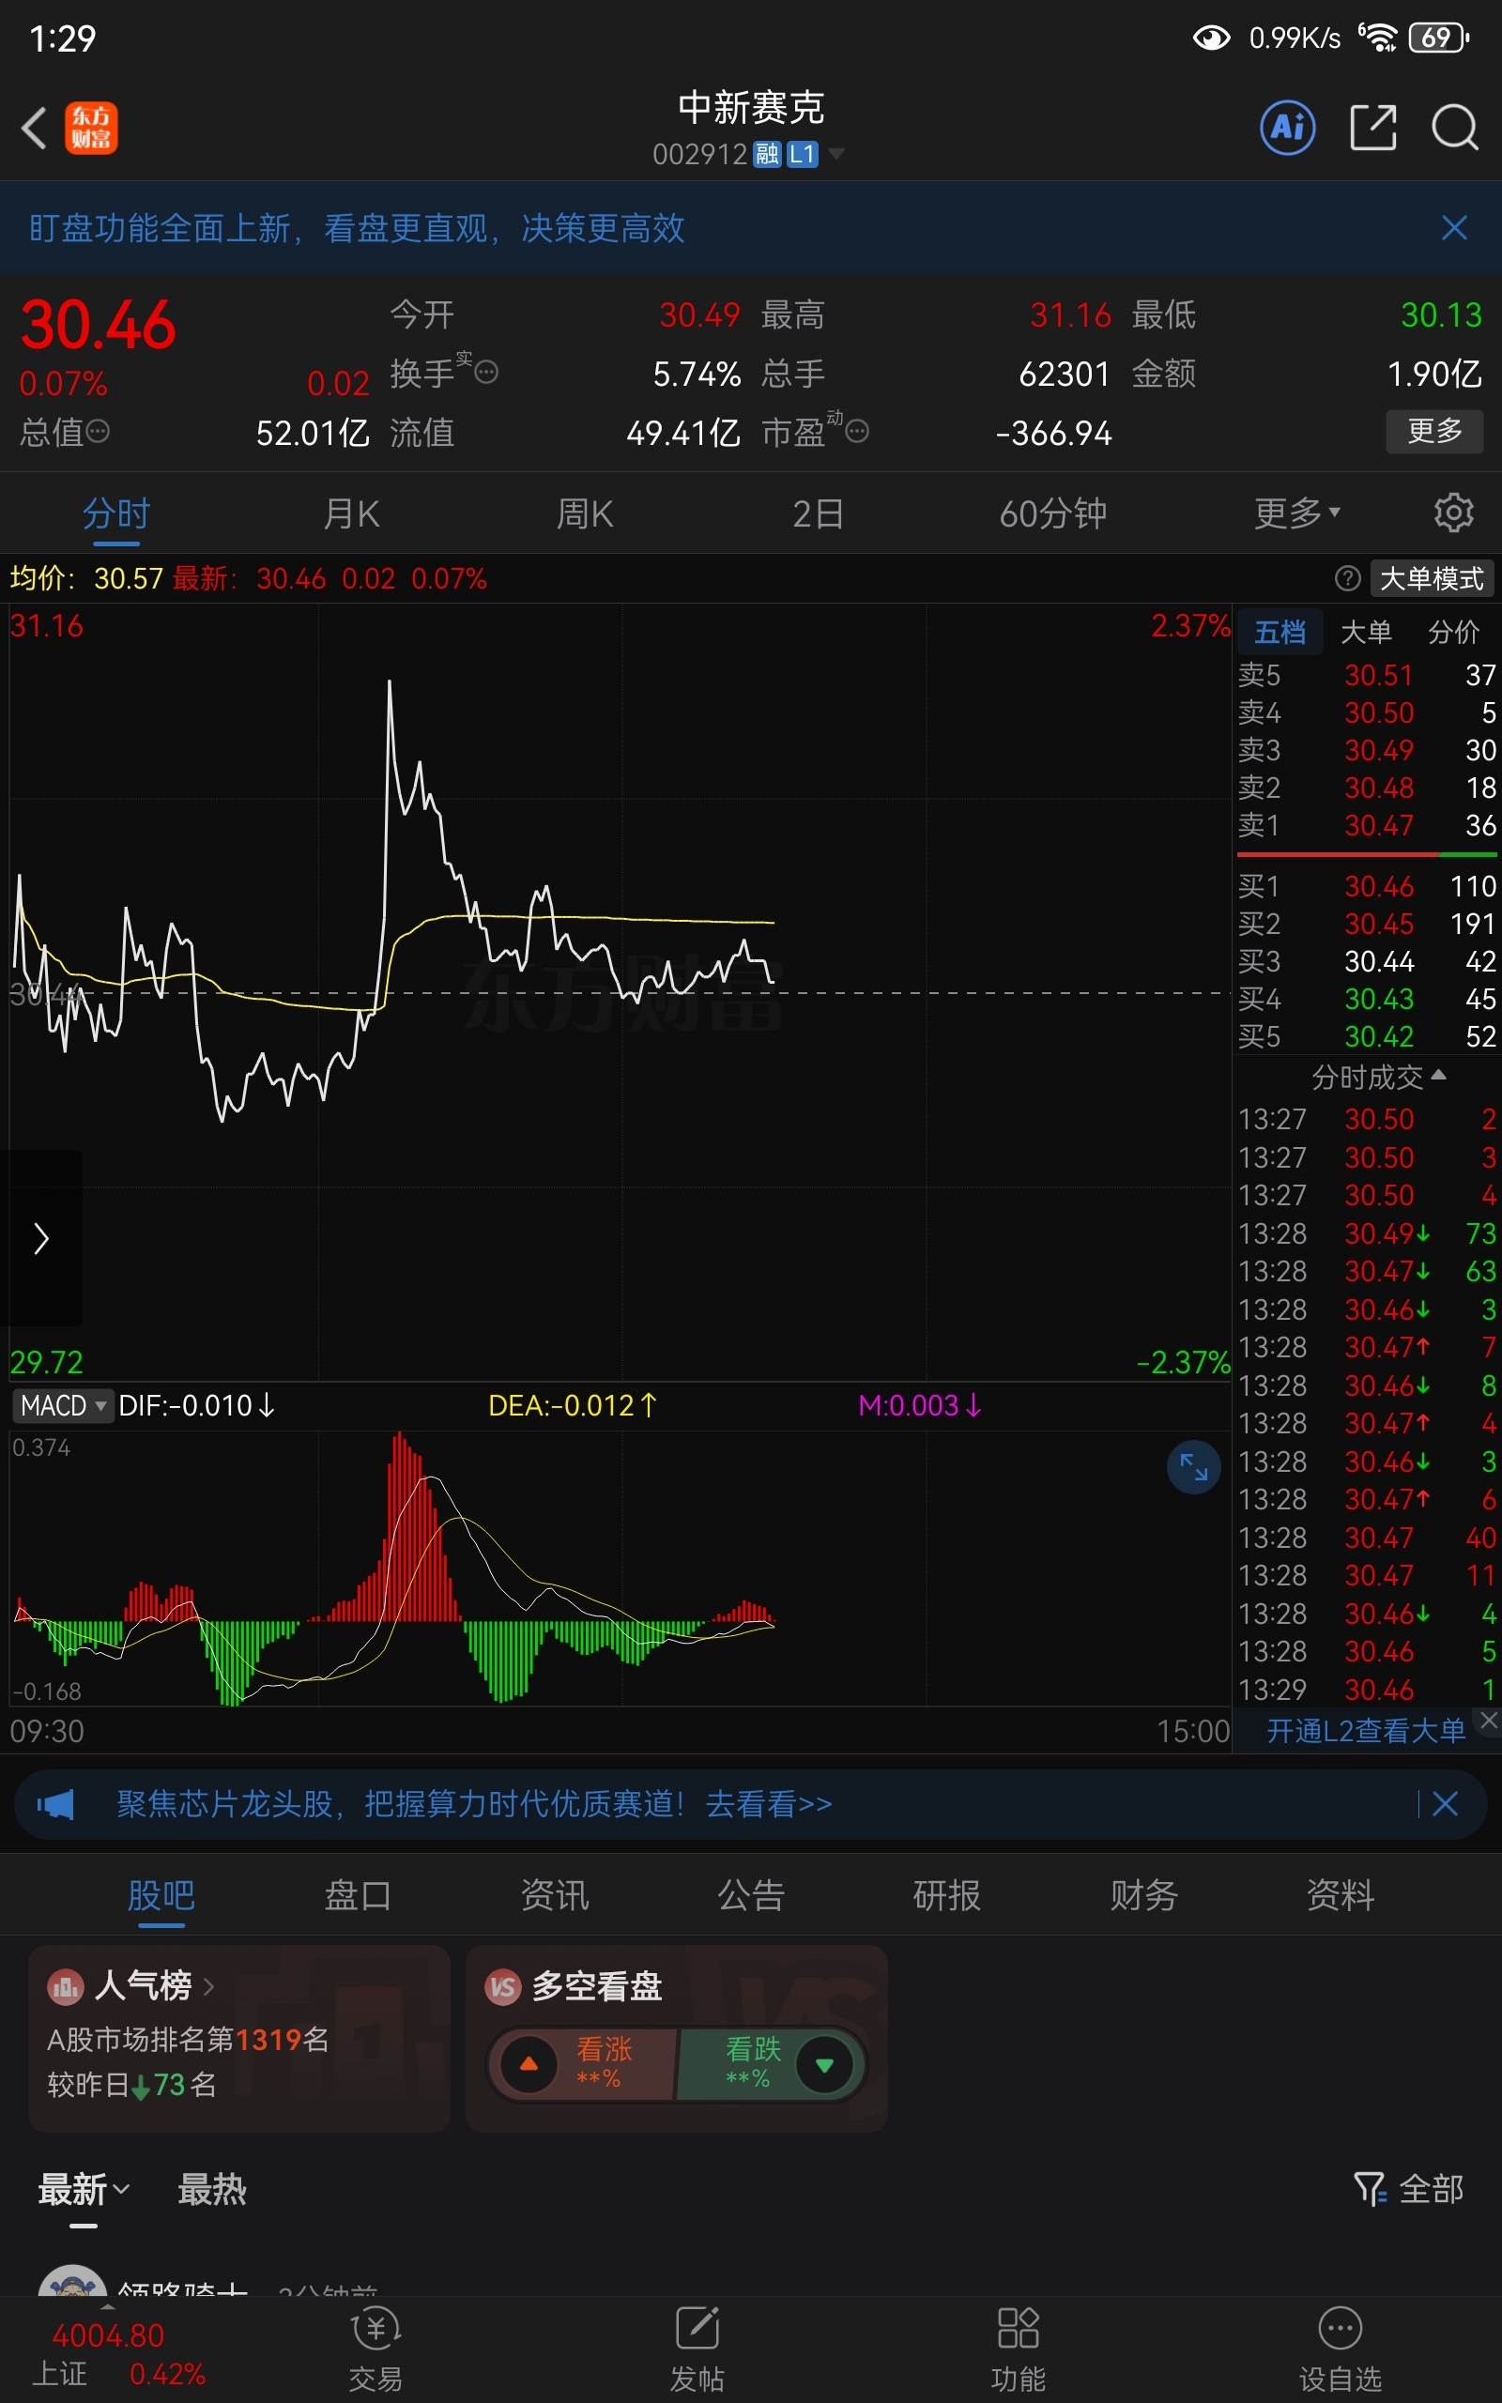Select 卖5 price 30.51 row
The image size is (1502, 2403).
(1366, 675)
